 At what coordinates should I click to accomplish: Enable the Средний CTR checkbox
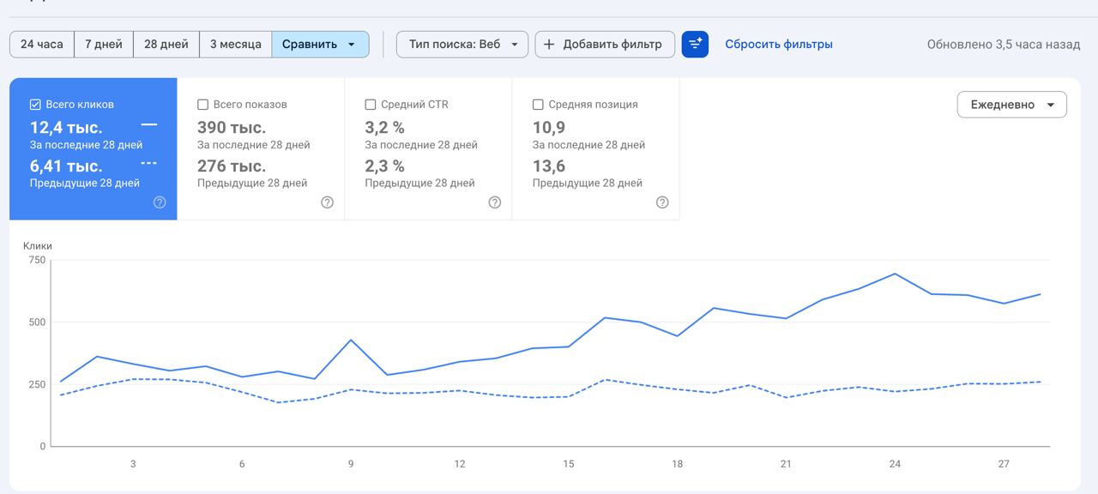pos(371,105)
